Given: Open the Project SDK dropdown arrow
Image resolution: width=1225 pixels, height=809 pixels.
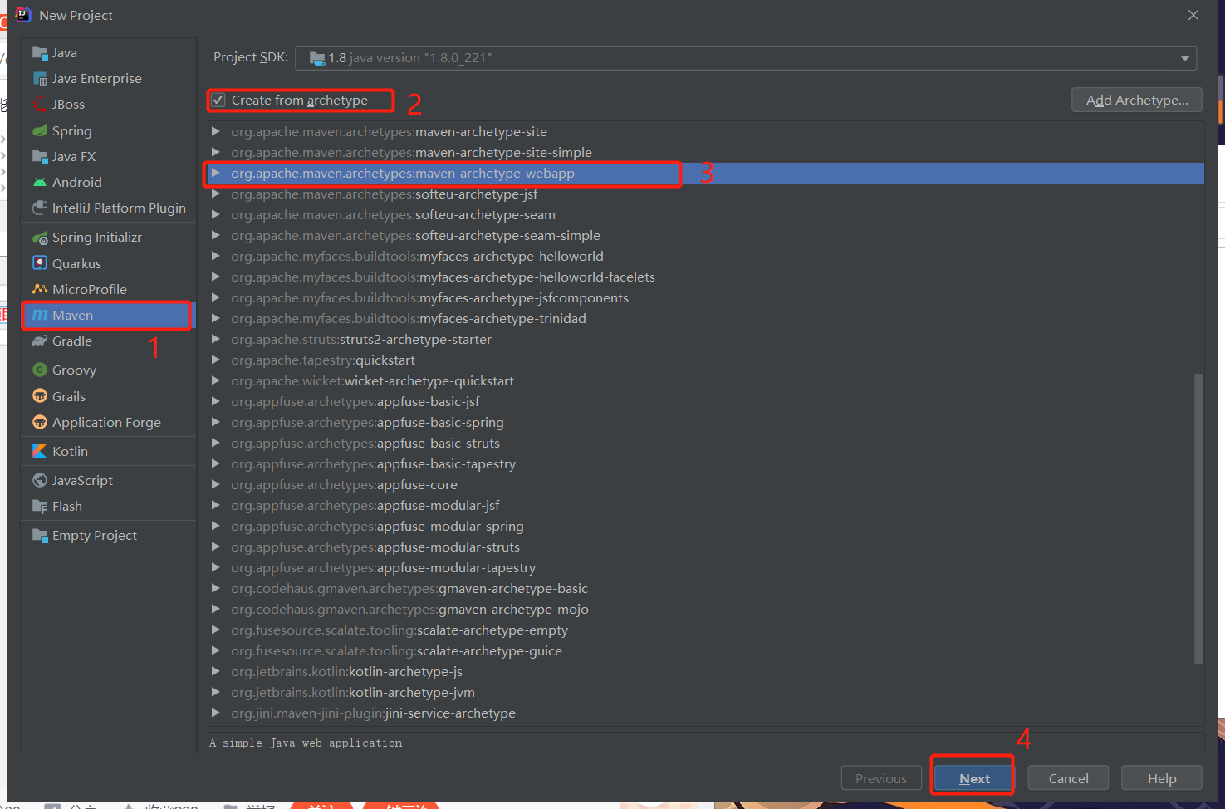Looking at the screenshot, I should (x=1185, y=58).
